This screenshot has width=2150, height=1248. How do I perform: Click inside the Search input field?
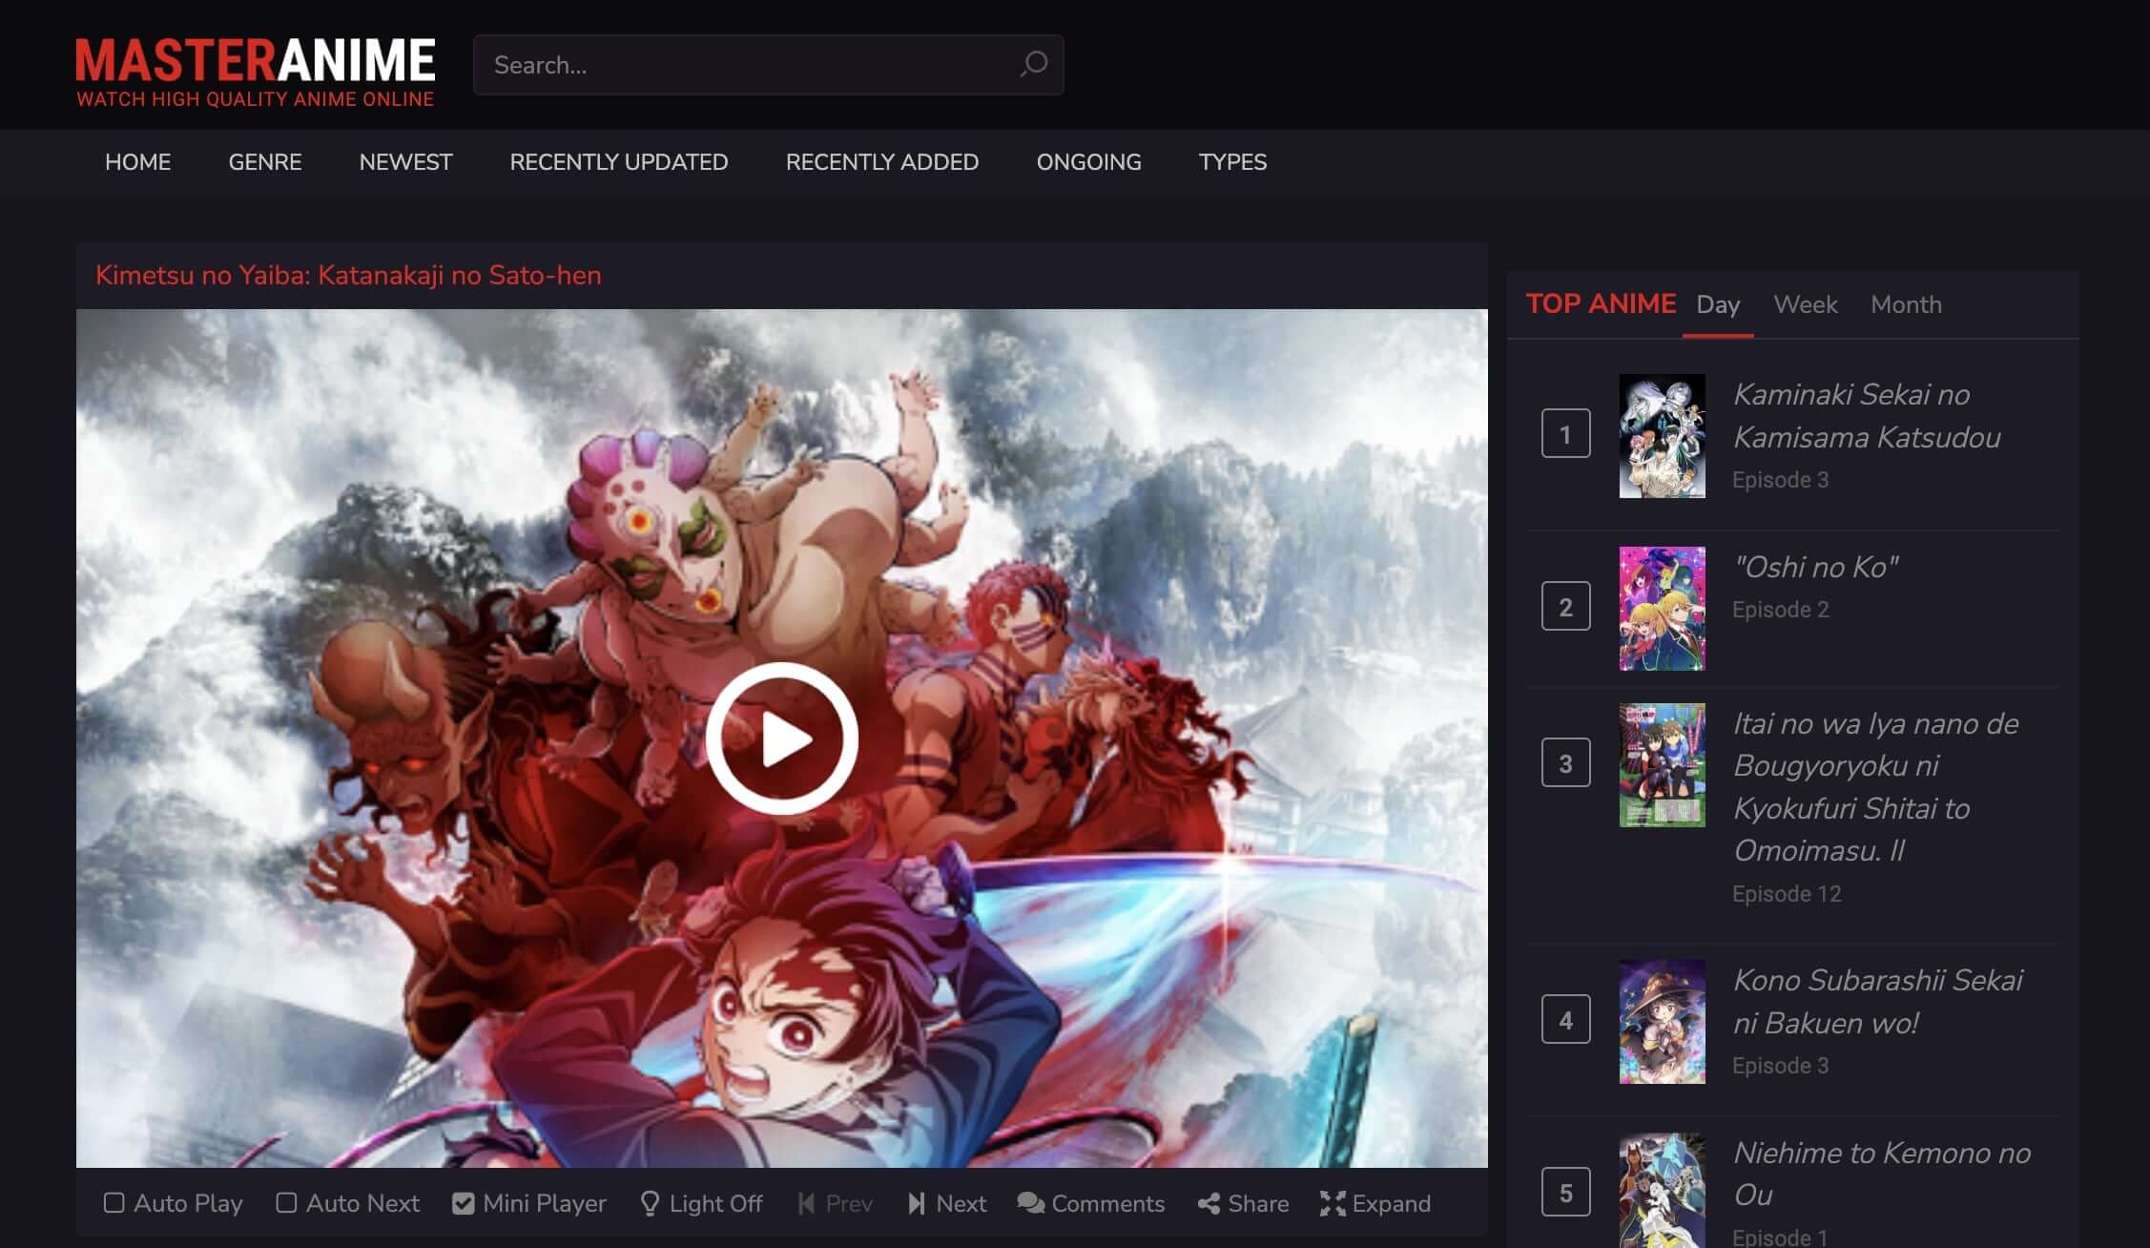point(744,65)
